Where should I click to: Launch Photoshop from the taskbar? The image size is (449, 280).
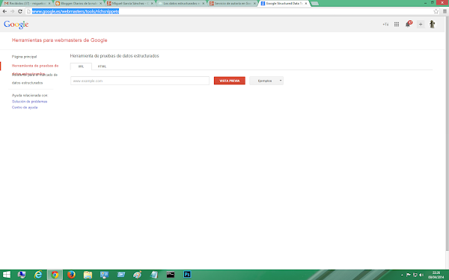coord(187,275)
